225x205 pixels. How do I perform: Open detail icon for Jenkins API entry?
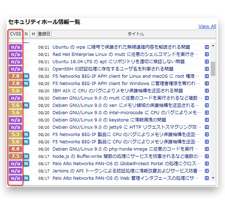(x=207, y=171)
